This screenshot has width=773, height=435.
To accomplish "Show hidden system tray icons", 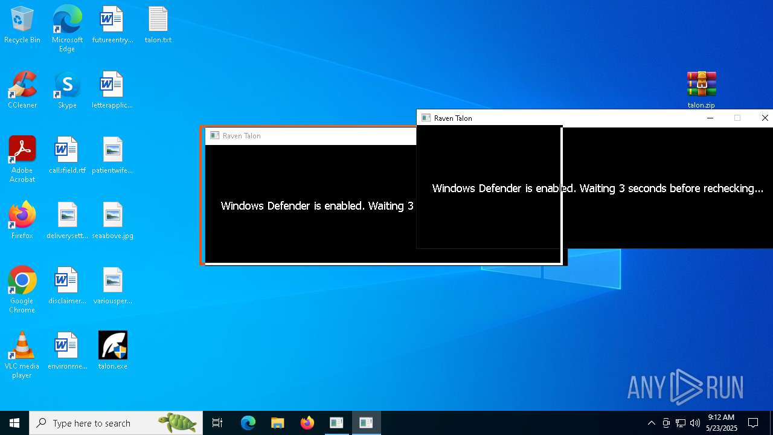I will tap(651, 423).
